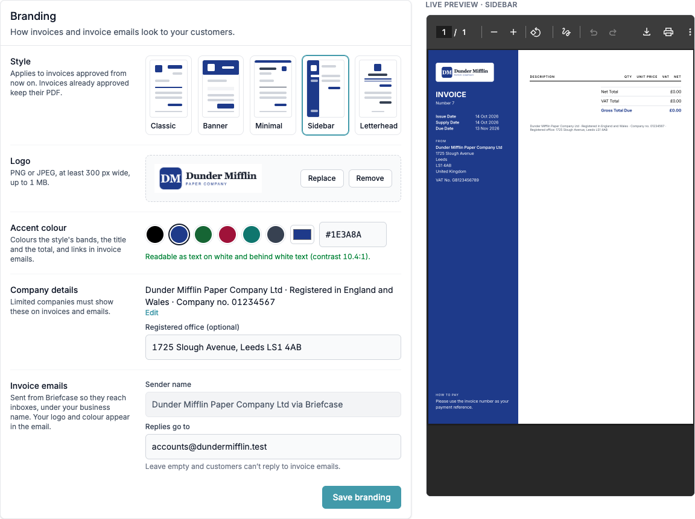Click the VAT No. line in preview

click(457, 180)
